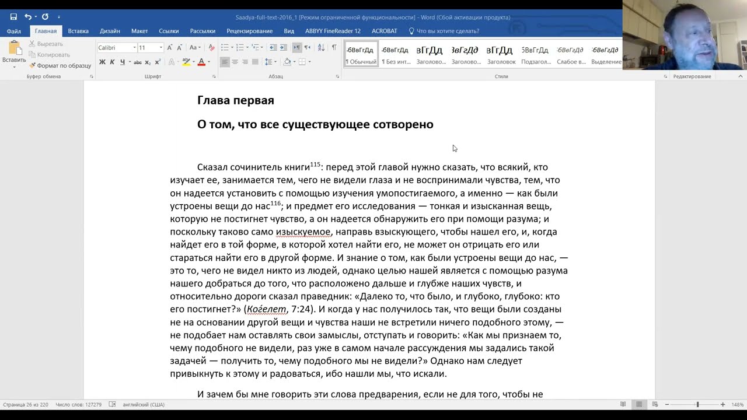
Task: Click the Вырезать (cut) button
Action: pos(46,44)
